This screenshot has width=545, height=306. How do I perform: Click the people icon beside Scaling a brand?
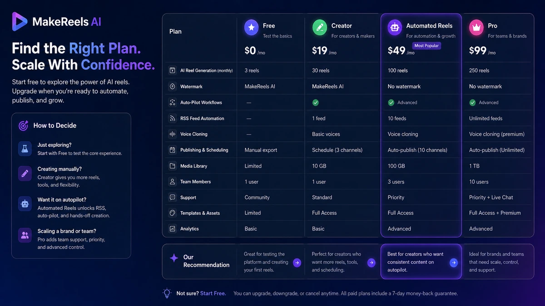click(25, 235)
